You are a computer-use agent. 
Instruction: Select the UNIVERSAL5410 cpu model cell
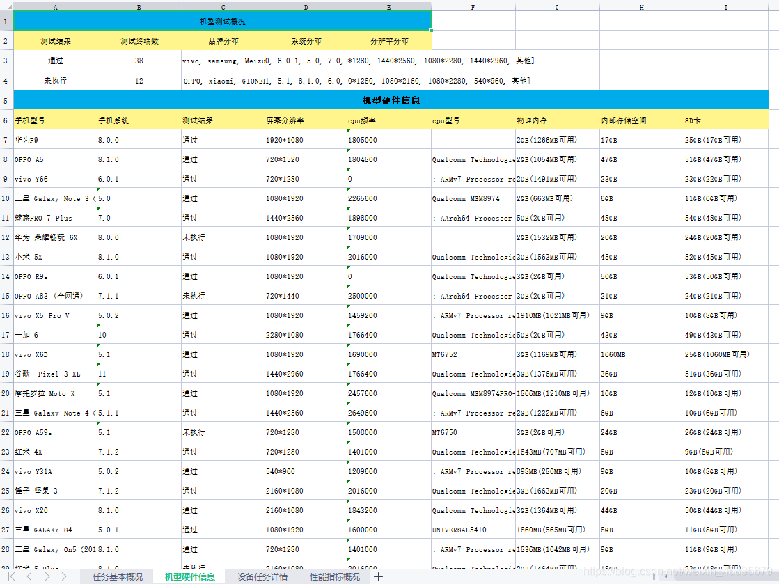pos(473,530)
